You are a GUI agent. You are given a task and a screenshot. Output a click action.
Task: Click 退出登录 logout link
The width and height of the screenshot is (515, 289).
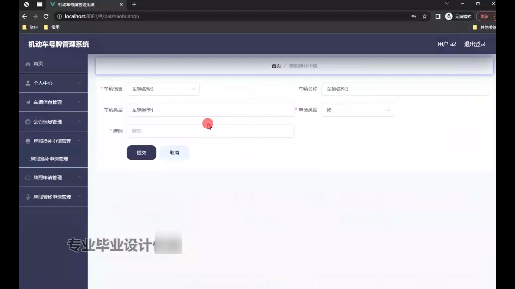pos(475,44)
